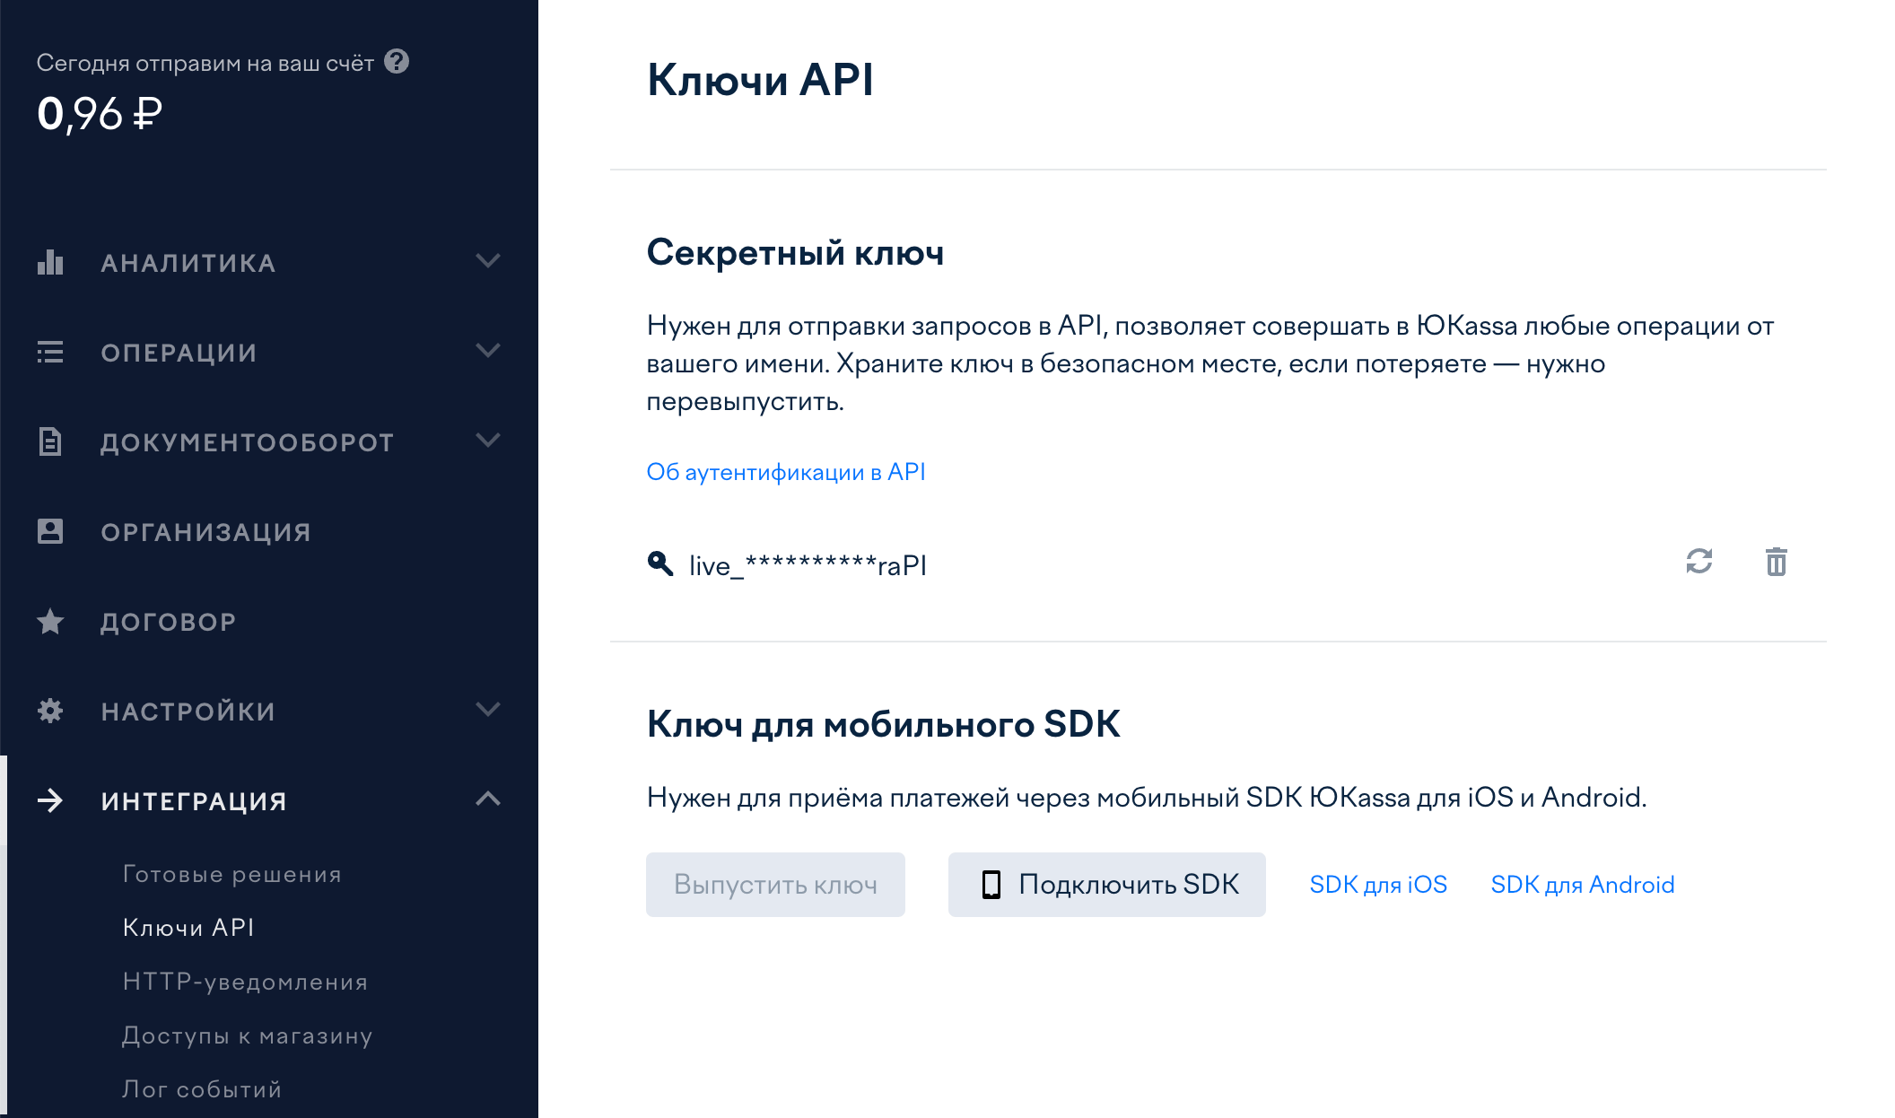Go to Готовые решения
The width and height of the screenshot is (1895, 1118).
pyautogui.click(x=231, y=873)
